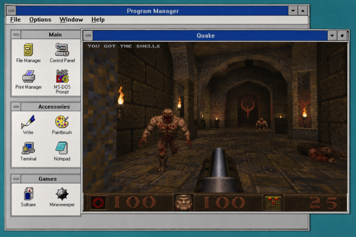This screenshot has height=237, width=356.
Task: Click the Quake armor icon in status bar
Action: (98, 203)
